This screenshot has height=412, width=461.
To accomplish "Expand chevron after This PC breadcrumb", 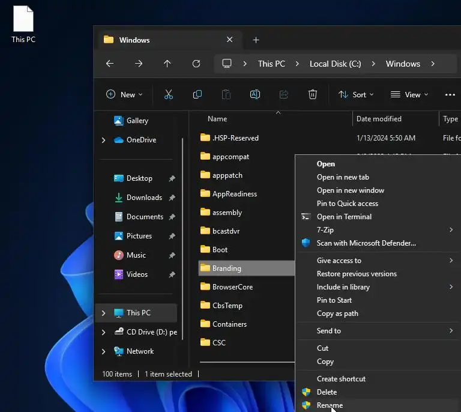I will click(x=297, y=64).
